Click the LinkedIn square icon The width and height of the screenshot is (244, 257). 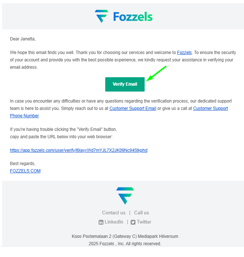coord(101,222)
